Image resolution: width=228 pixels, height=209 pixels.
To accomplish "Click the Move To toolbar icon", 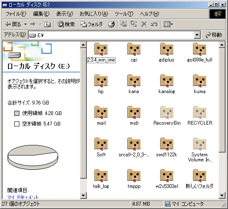I will 124,24.
